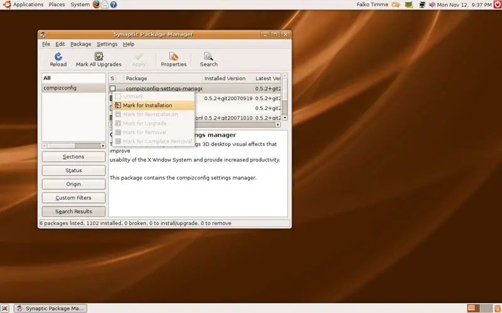Open the mail client launcher in the top panel
The width and height of the screenshot is (502, 313).
[x=105, y=4]
